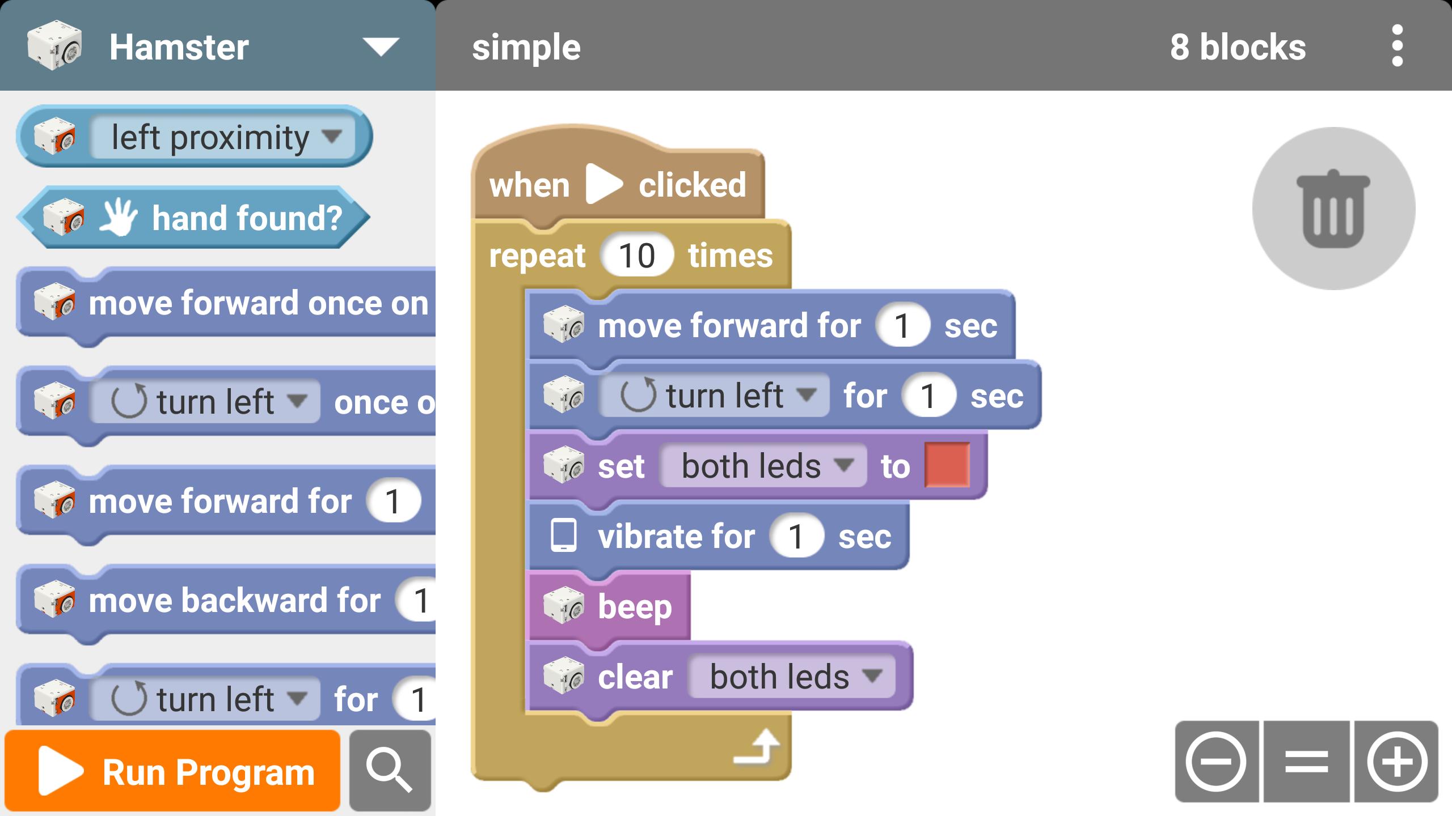The height and width of the screenshot is (816, 1452).
Task: Open block search with magnifier icon
Action: (x=389, y=771)
